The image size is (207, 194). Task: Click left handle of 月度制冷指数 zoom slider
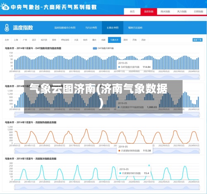(14, 187)
